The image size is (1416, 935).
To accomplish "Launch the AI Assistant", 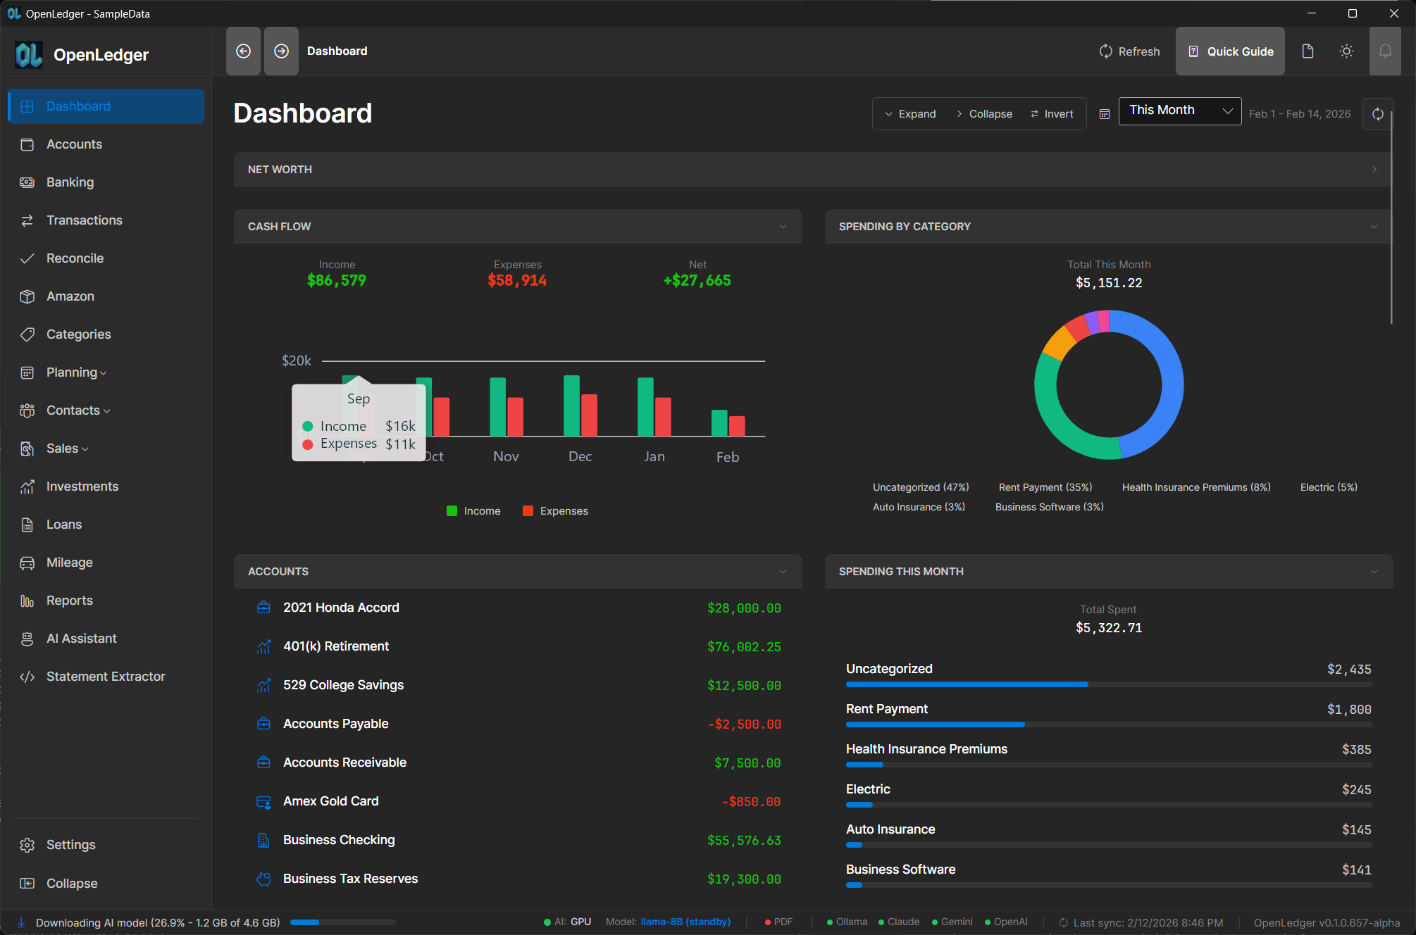I will coord(81,638).
